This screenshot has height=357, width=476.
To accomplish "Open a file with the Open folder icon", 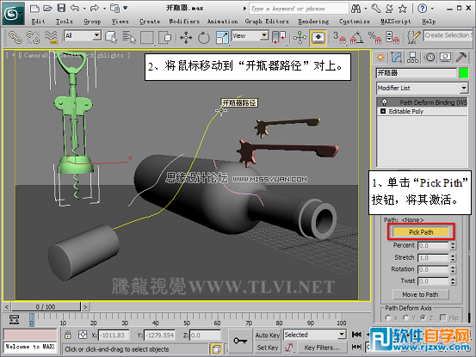I will click(47, 9).
